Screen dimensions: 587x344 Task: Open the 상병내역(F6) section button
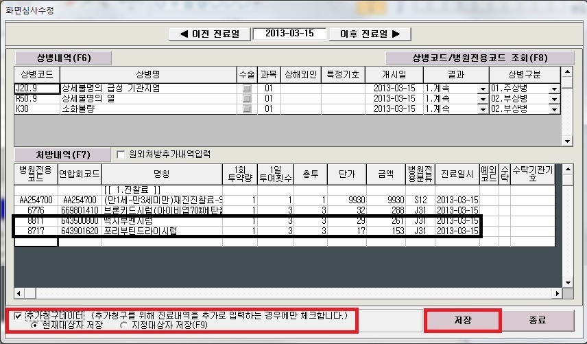pos(64,58)
